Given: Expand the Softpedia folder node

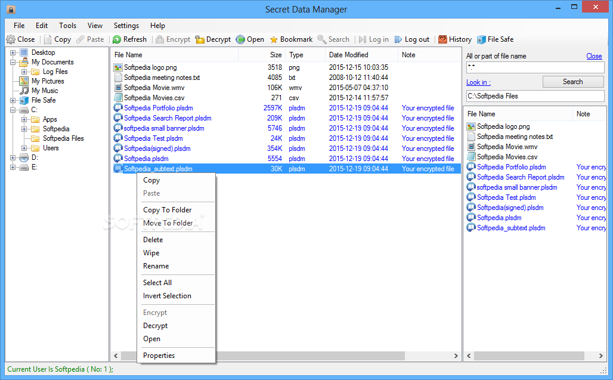Looking at the screenshot, I should pyautogui.click(x=24, y=129).
